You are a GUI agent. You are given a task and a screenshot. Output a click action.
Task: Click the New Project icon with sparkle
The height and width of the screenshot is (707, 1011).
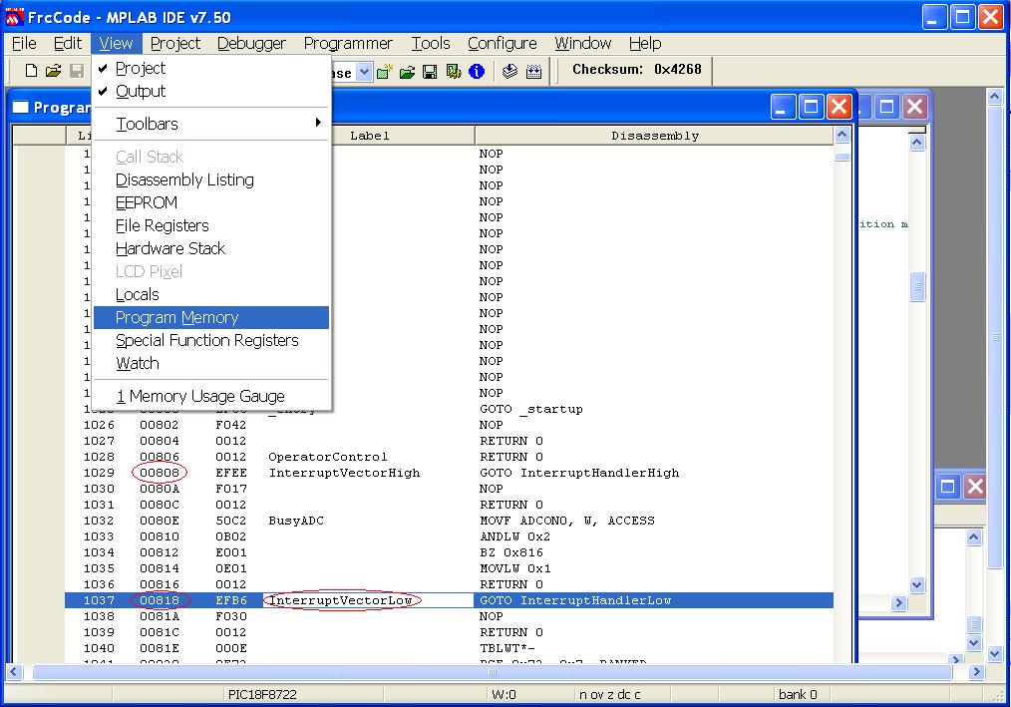[x=384, y=72]
